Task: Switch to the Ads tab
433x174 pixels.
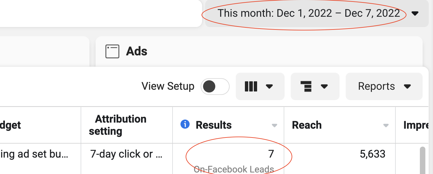Action: click(136, 51)
